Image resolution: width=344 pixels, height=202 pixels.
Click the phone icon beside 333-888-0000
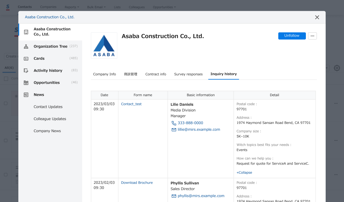pos(174,123)
